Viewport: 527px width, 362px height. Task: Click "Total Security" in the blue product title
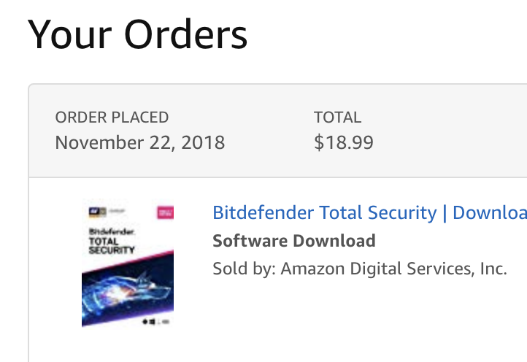point(378,213)
